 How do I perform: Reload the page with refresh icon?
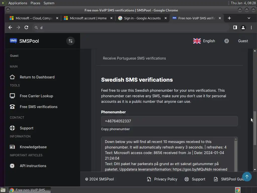click(x=26, y=27)
